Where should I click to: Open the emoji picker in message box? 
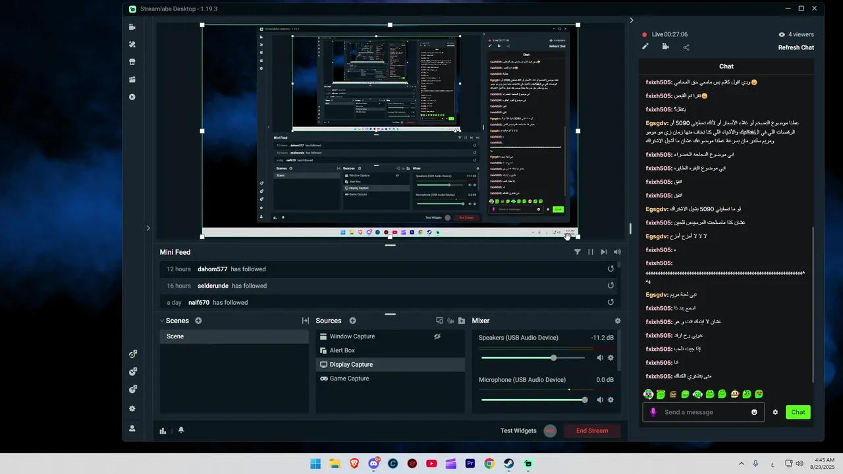[754, 412]
